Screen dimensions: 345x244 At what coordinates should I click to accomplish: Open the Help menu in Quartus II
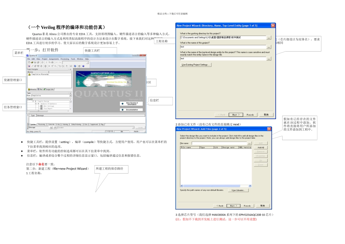pyautogui.click(x=87, y=59)
